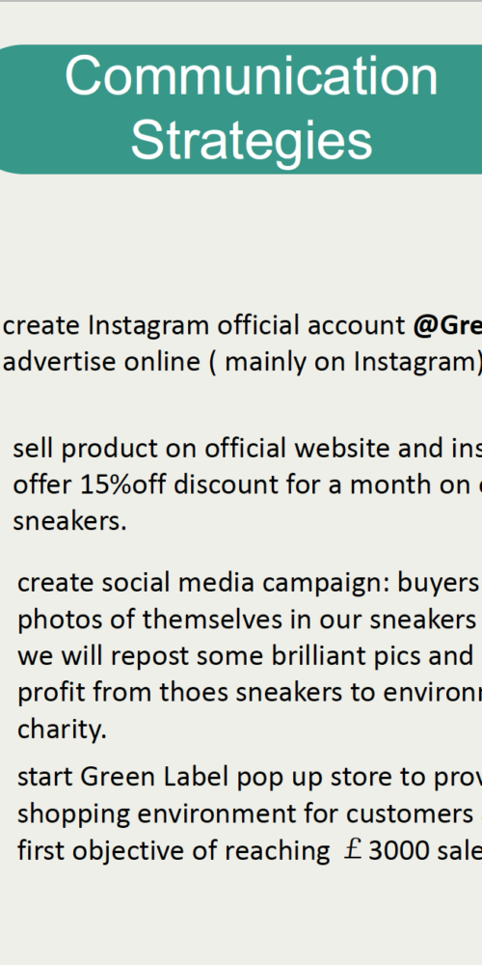Screen dimensions: 482x965
Task: Click the "sell product on official website" line
Action: [247, 449]
